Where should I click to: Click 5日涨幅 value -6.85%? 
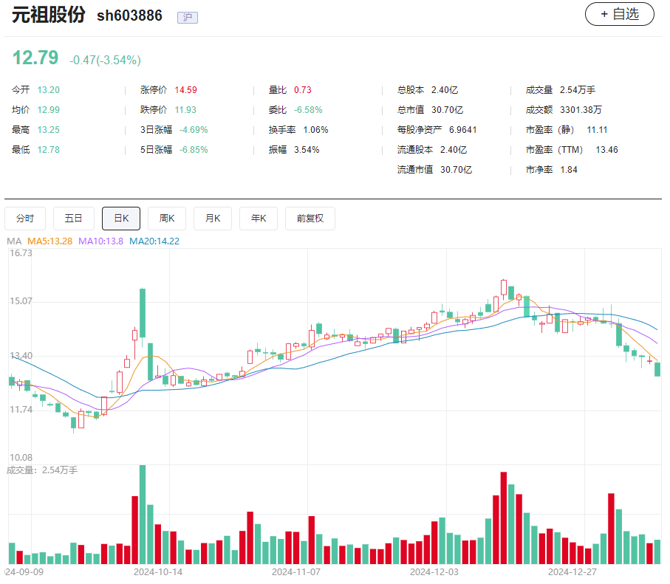point(194,150)
